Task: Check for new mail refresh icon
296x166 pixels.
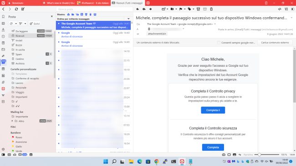Action: [11, 24]
